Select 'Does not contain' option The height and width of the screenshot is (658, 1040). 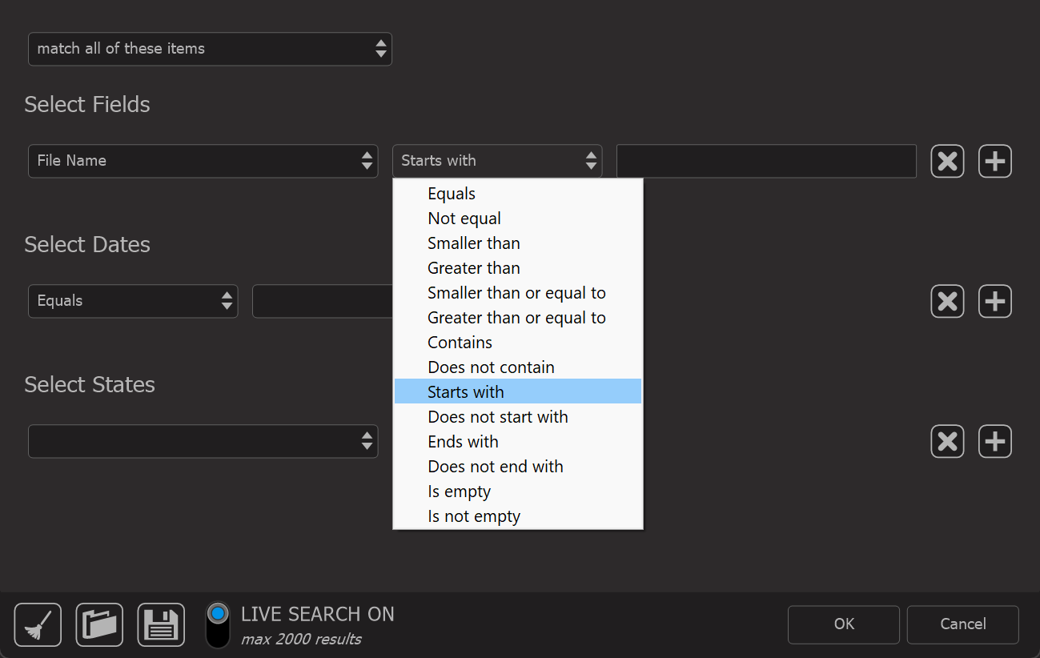(518, 367)
